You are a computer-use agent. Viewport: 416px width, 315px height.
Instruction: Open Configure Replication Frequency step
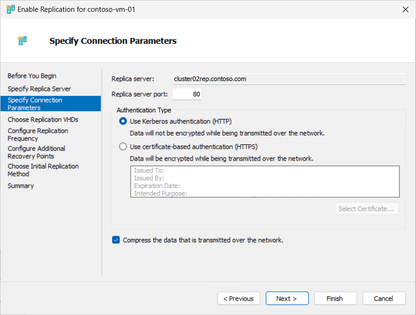point(38,134)
